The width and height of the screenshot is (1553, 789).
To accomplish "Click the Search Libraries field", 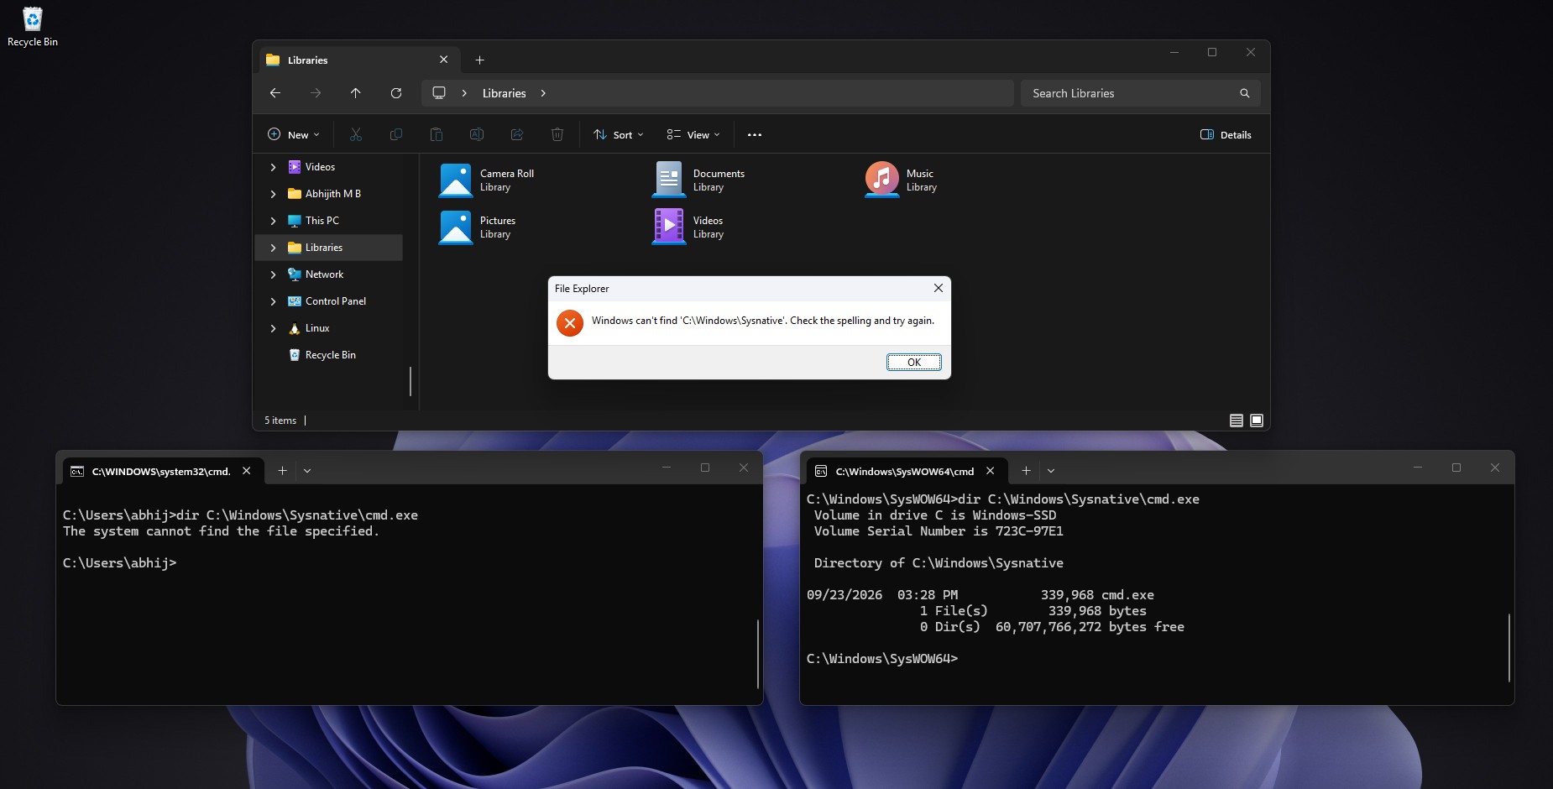I will [x=1141, y=93].
